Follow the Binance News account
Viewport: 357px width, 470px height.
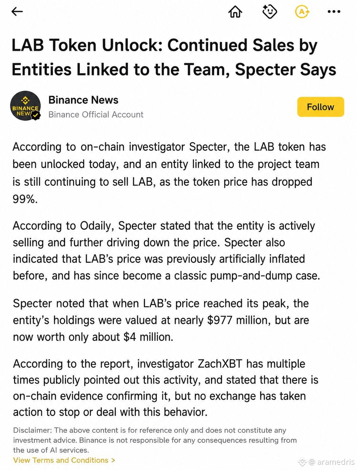(x=320, y=107)
